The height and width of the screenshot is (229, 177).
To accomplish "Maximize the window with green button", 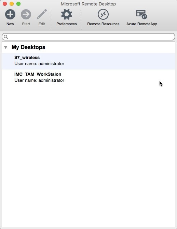I will click(x=18, y=4).
